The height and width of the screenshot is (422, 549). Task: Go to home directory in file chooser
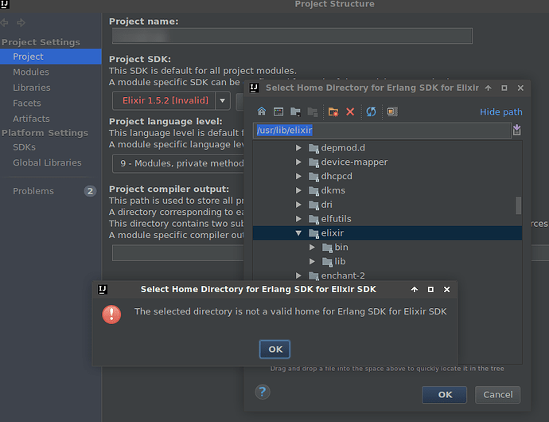tap(262, 111)
